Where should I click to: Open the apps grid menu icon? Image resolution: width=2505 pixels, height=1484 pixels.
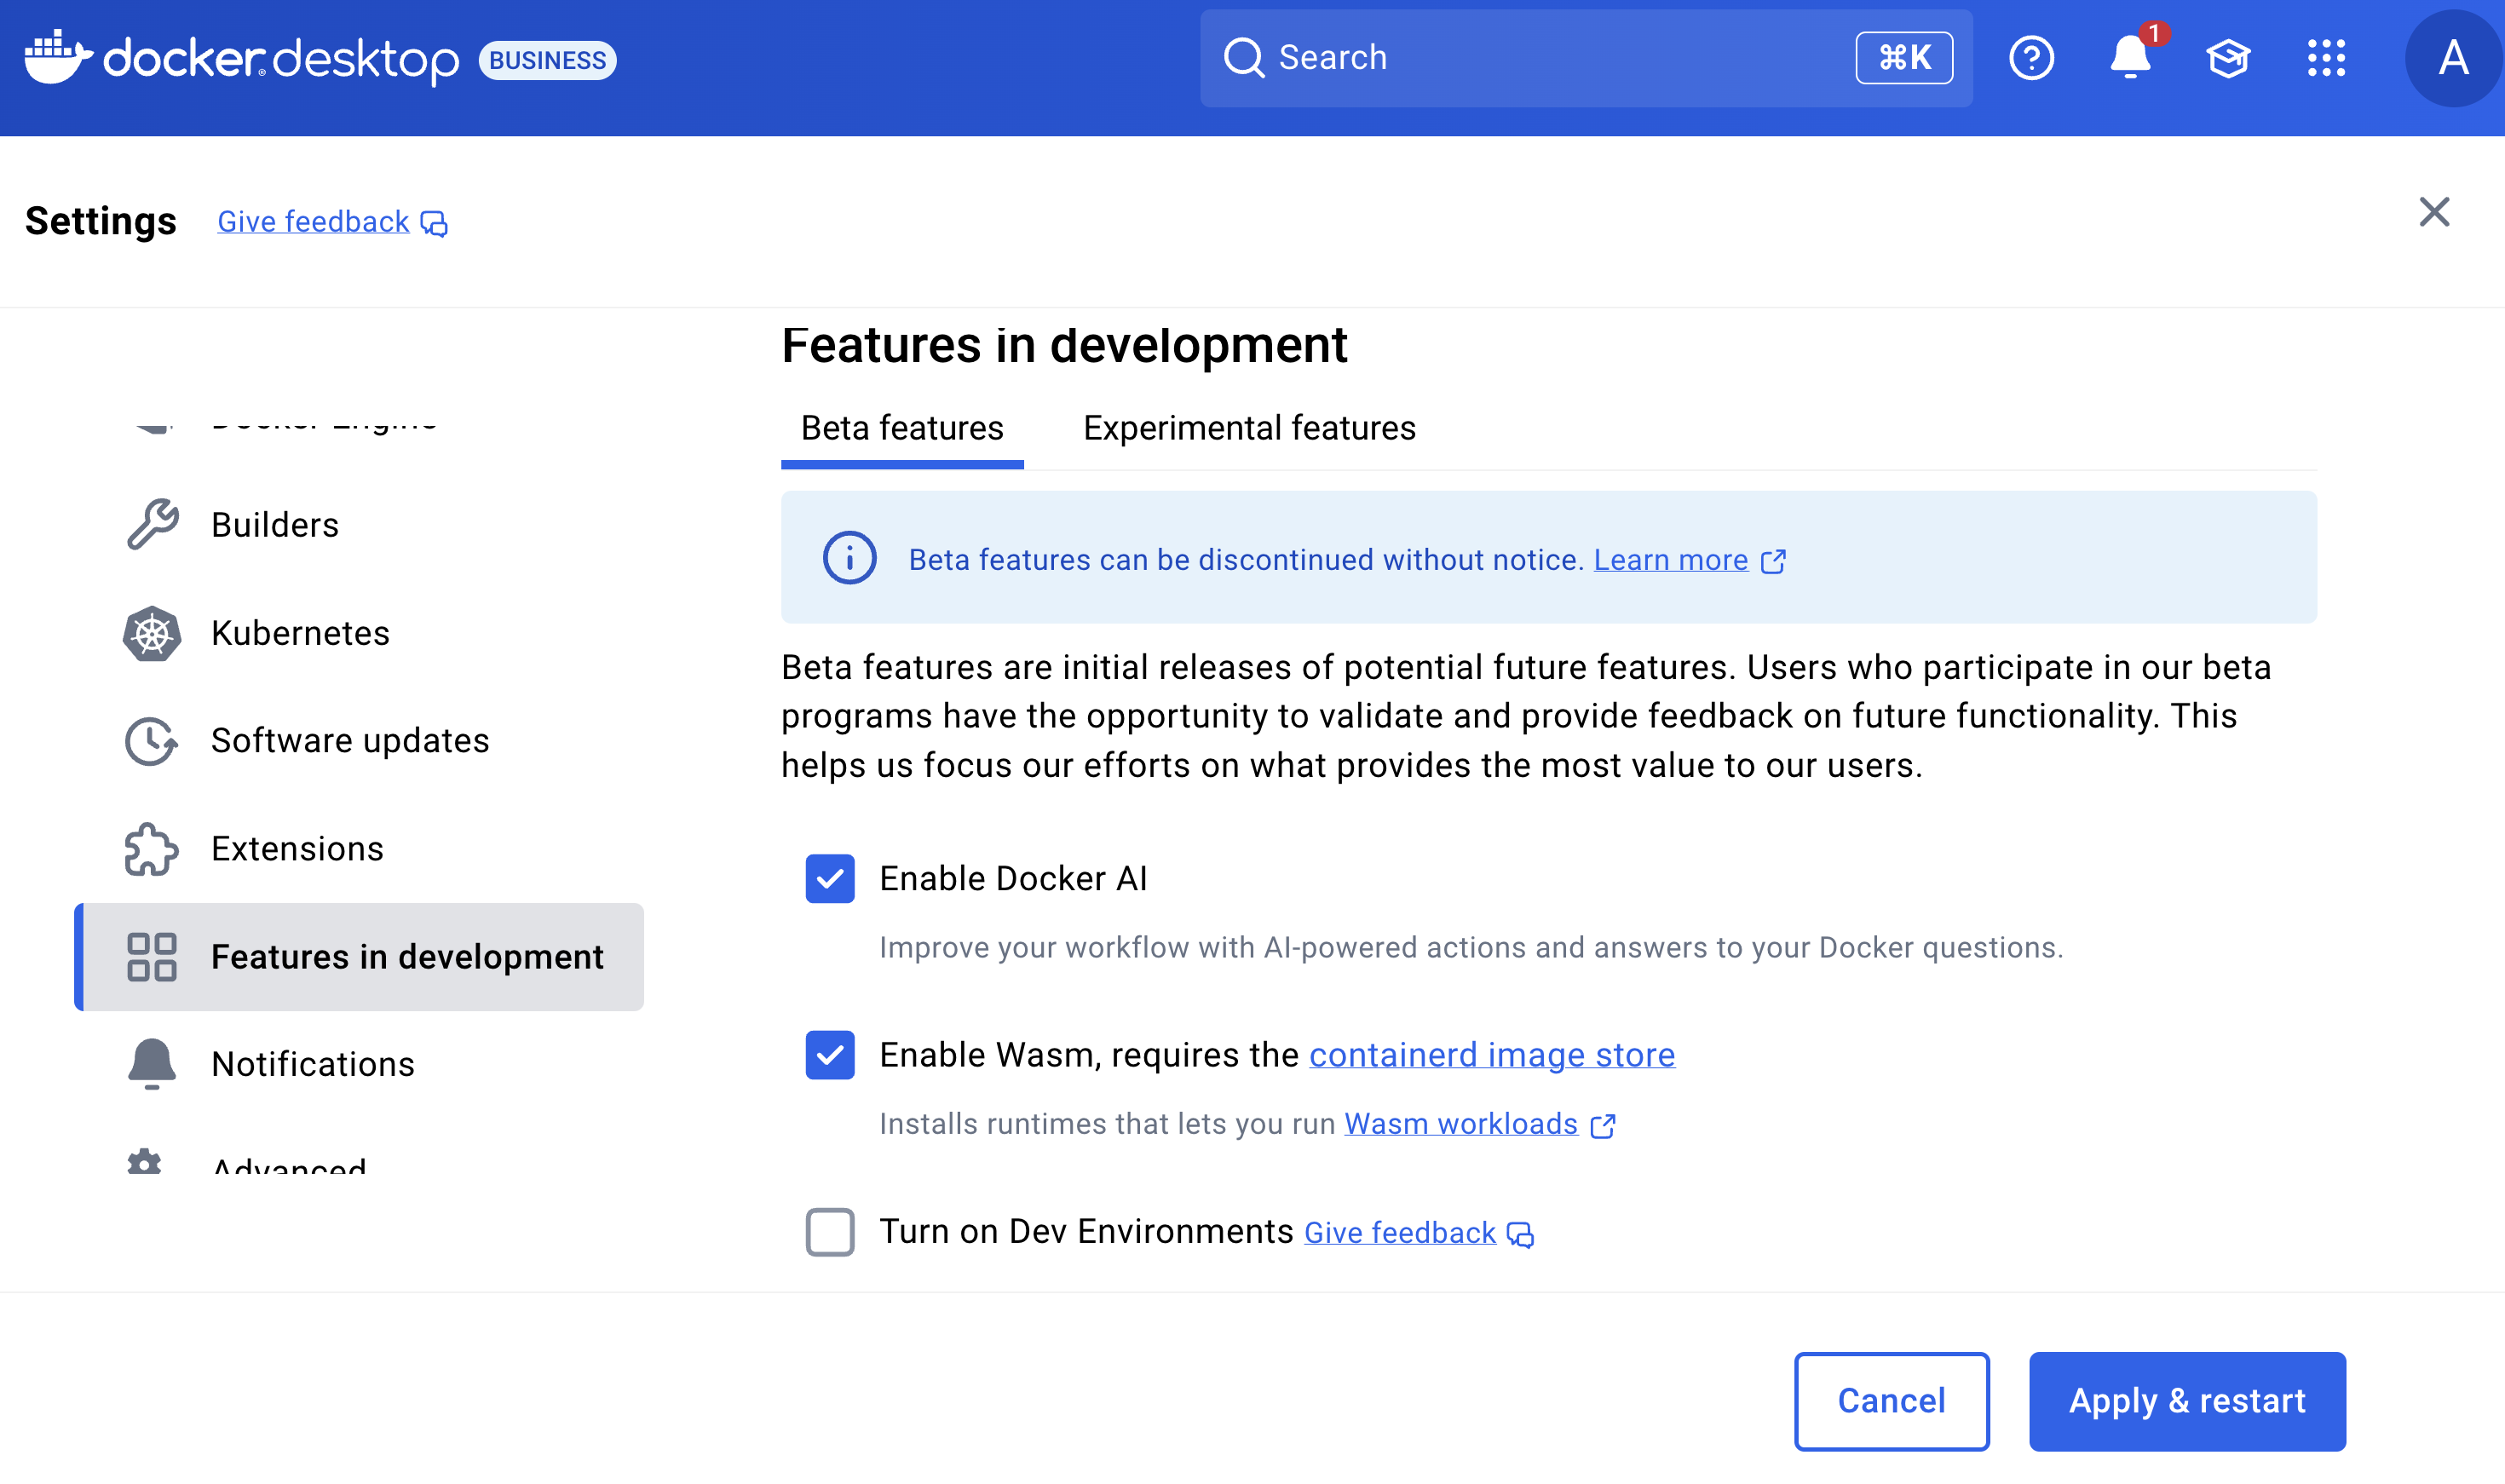click(2326, 58)
